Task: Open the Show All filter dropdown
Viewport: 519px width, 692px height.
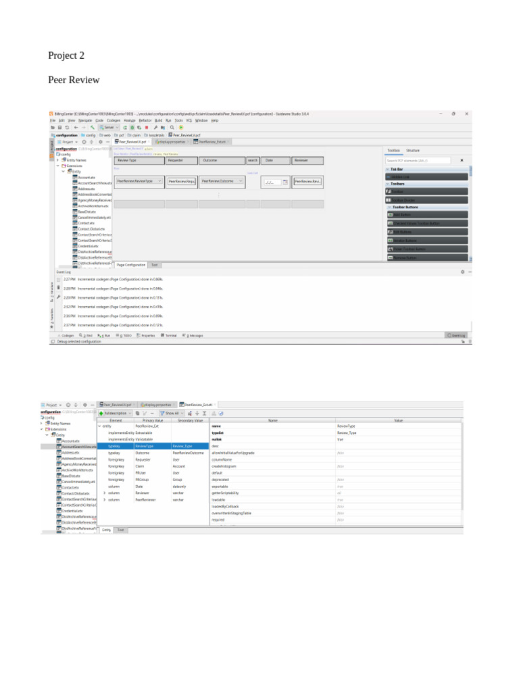Action: (172, 414)
